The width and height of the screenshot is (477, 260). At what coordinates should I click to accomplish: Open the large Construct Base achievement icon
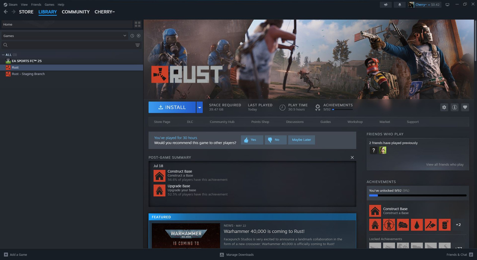click(375, 211)
